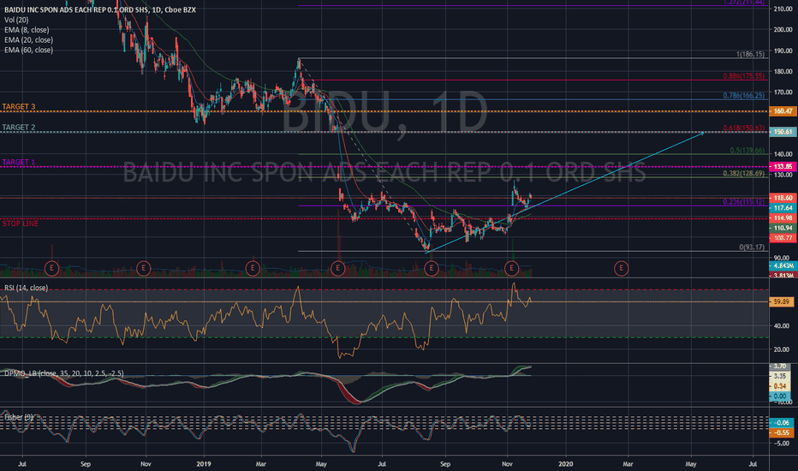Select the Vol (20) indicator legend

coord(16,20)
